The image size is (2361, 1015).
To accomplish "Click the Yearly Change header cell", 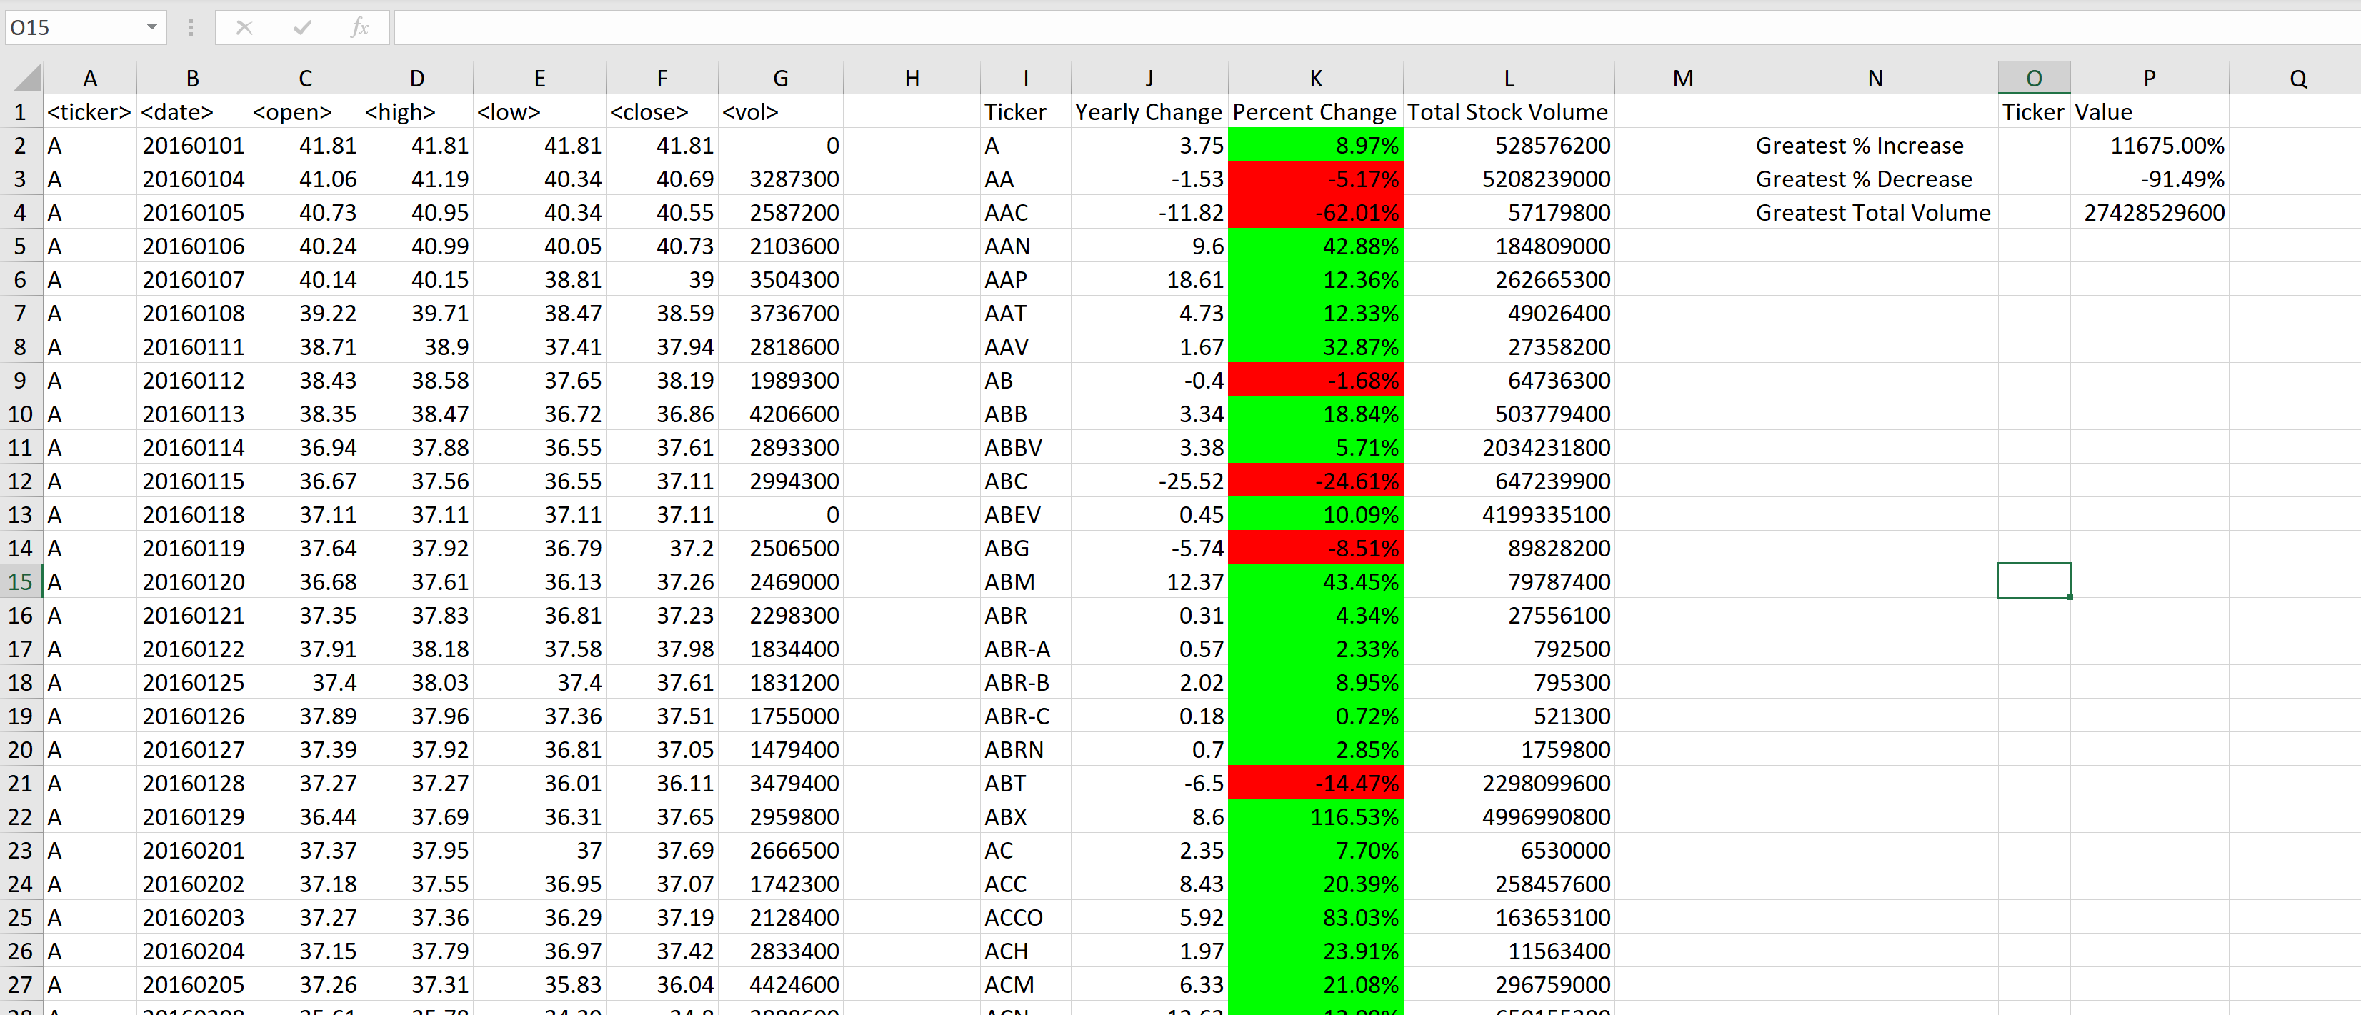I will (x=1147, y=111).
